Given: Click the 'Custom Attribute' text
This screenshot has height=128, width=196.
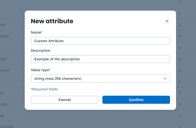Looking at the screenshot, I should pyautogui.click(x=49, y=41).
